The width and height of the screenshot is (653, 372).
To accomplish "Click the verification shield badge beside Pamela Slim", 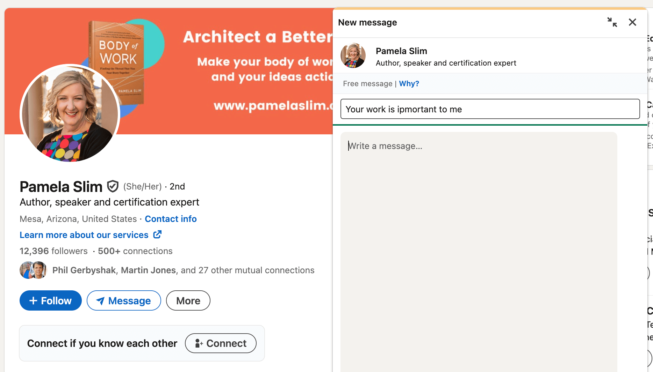I will pos(113,186).
